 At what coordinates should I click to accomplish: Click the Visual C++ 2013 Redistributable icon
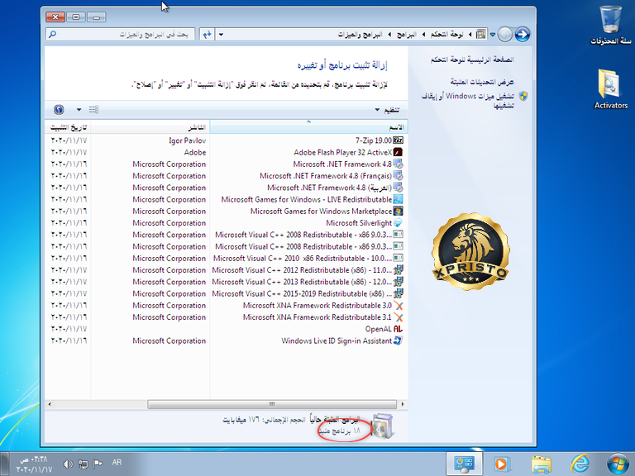pyautogui.click(x=398, y=281)
